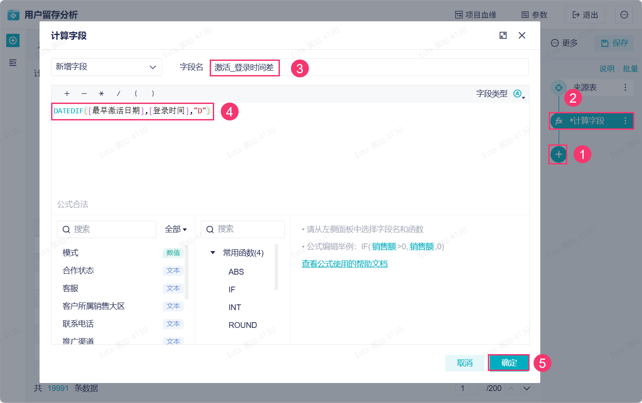
Task: Click the 公式合法 validation message
Action: click(x=73, y=204)
